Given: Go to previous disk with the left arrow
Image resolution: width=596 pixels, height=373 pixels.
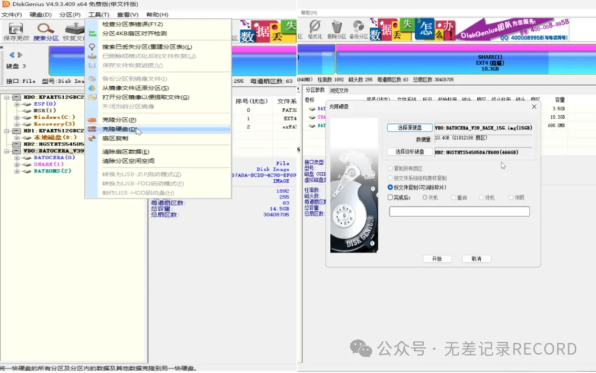Looking at the screenshot, I should tap(12, 55).
